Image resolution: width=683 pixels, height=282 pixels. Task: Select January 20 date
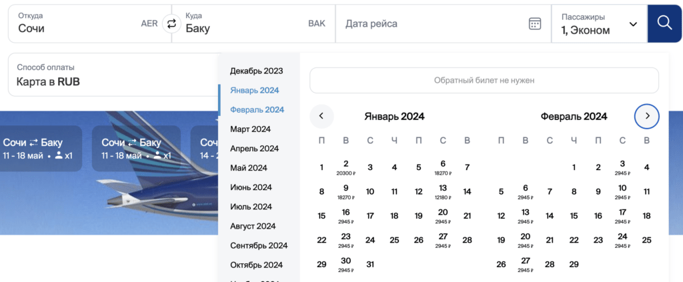coord(443,216)
